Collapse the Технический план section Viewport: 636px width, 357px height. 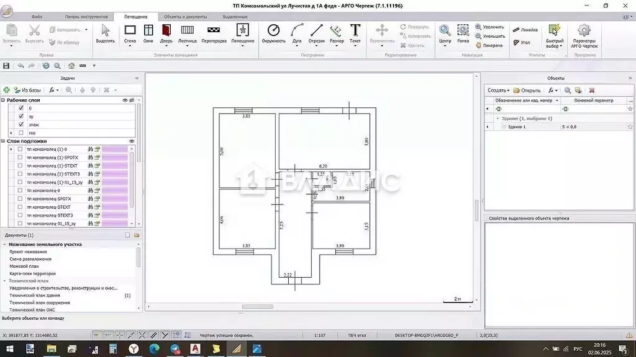tap(4, 281)
